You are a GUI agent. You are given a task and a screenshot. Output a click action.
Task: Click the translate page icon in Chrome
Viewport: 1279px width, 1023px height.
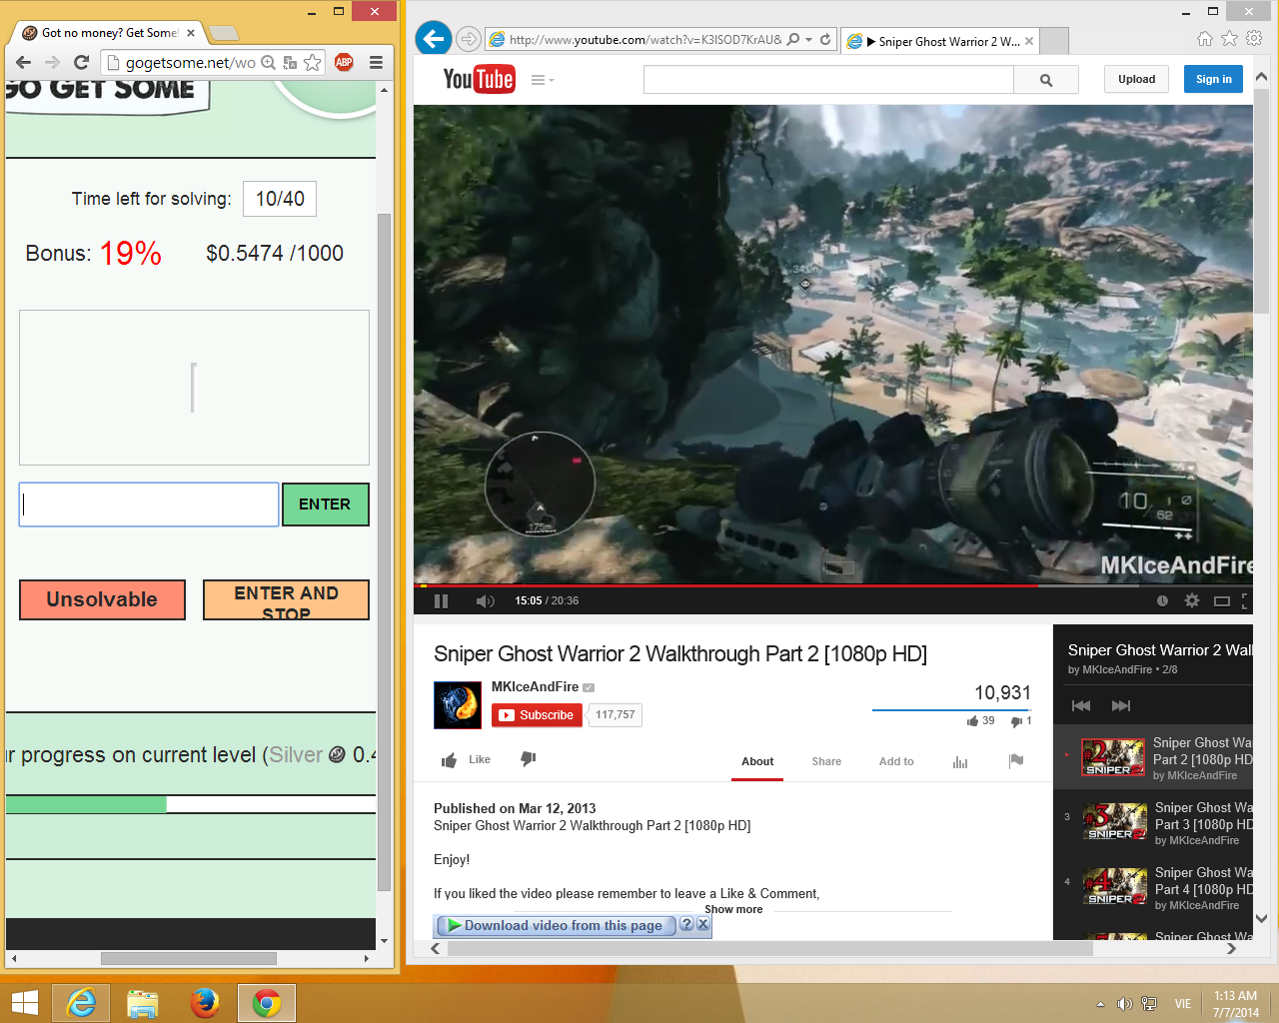290,63
